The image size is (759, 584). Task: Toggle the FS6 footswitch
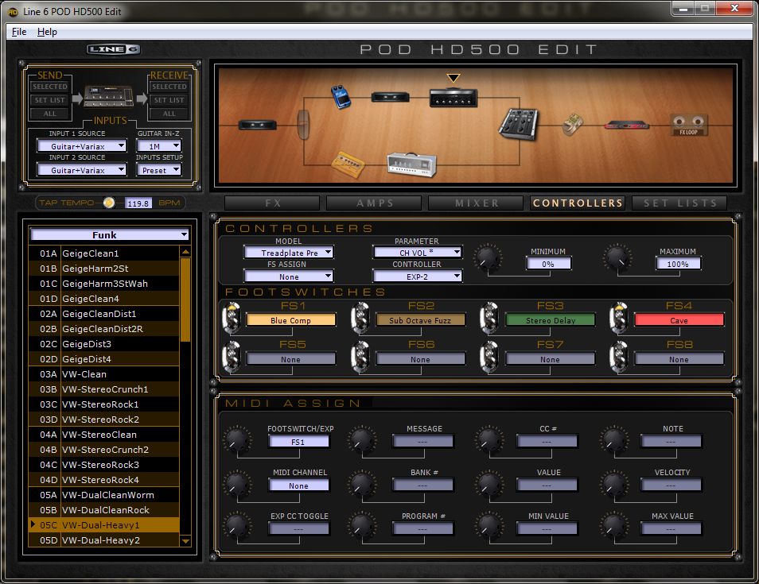click(x=360, y=357)
